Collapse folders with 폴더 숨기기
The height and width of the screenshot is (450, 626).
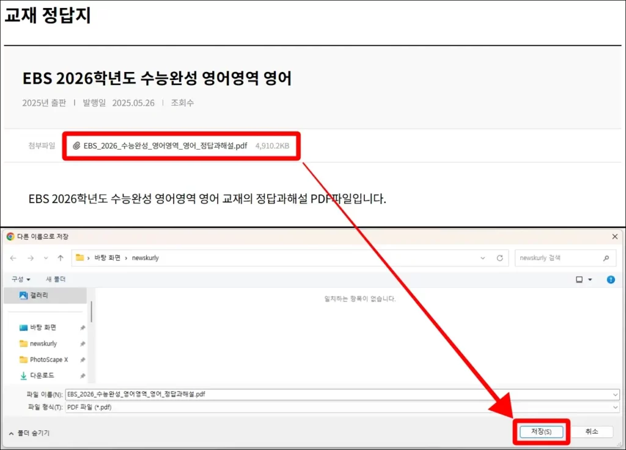[x=29, y=434]
